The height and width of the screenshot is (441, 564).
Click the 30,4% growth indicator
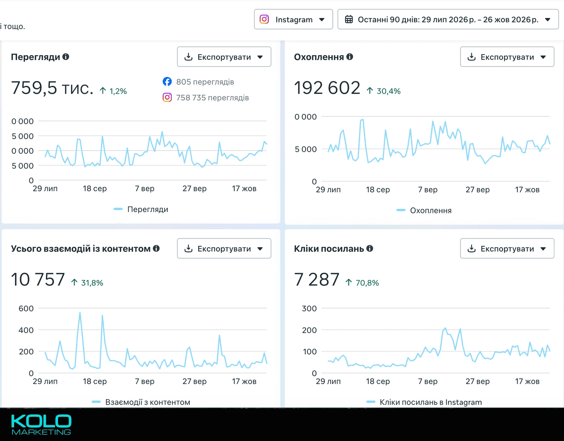(384, 91)
